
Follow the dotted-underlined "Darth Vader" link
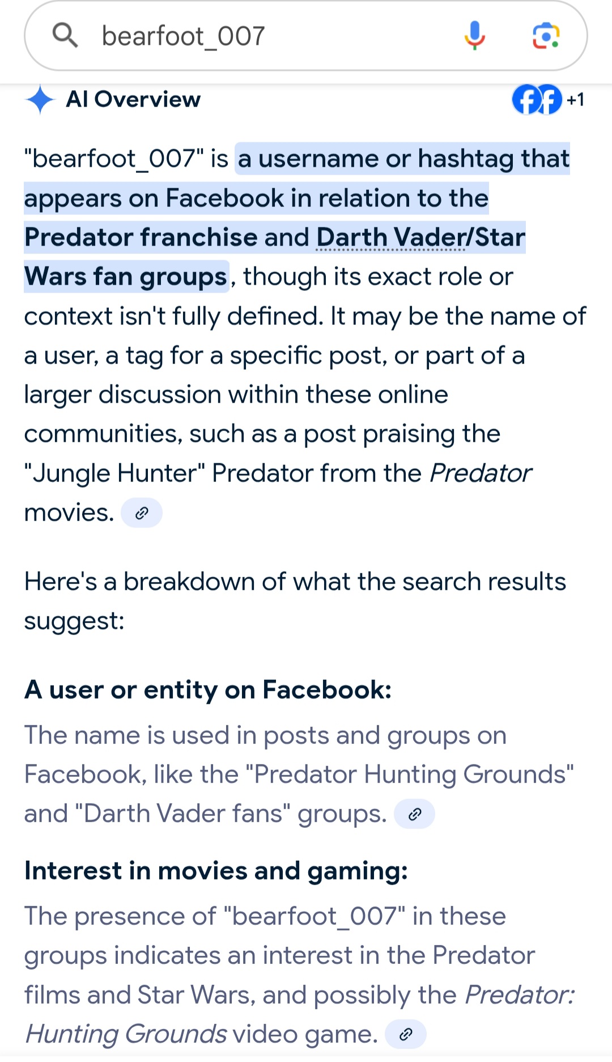pos(391,238)
